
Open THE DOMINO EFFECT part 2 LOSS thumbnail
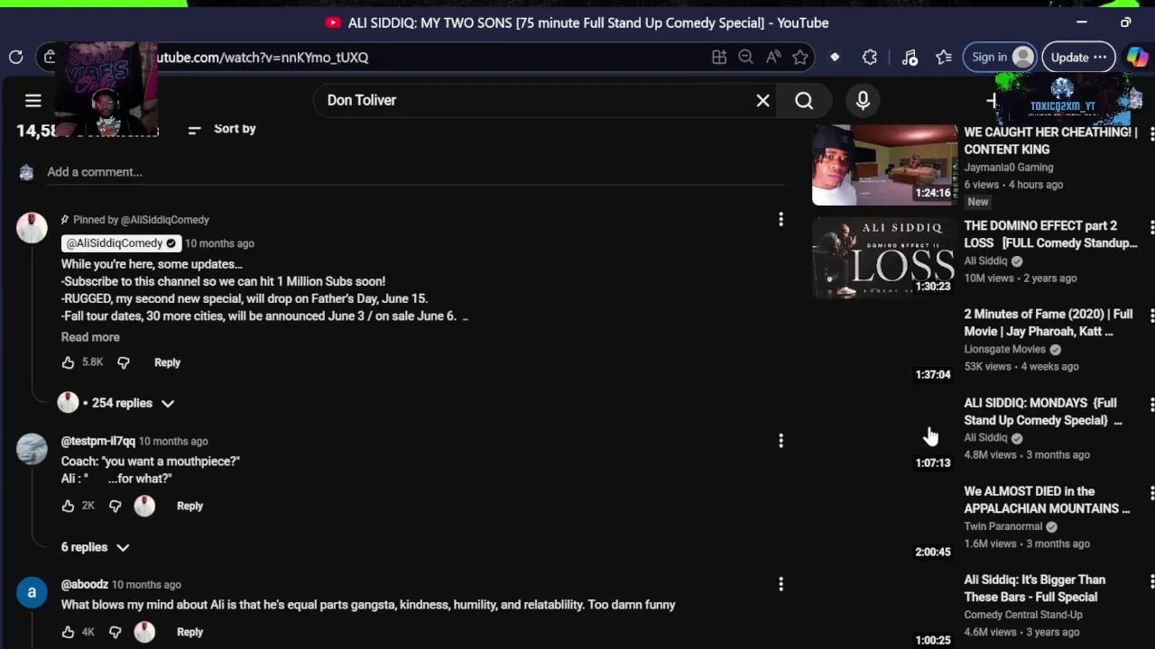pyautogui.click(x=884, y=258)
